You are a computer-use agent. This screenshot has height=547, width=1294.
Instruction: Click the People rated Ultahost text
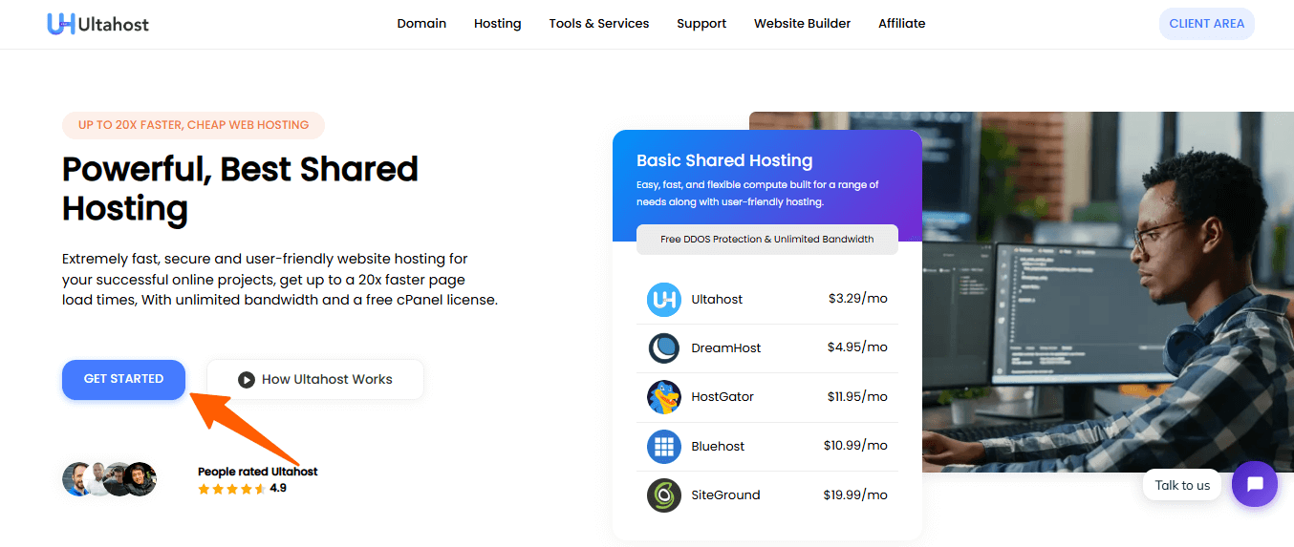[258, 472]
